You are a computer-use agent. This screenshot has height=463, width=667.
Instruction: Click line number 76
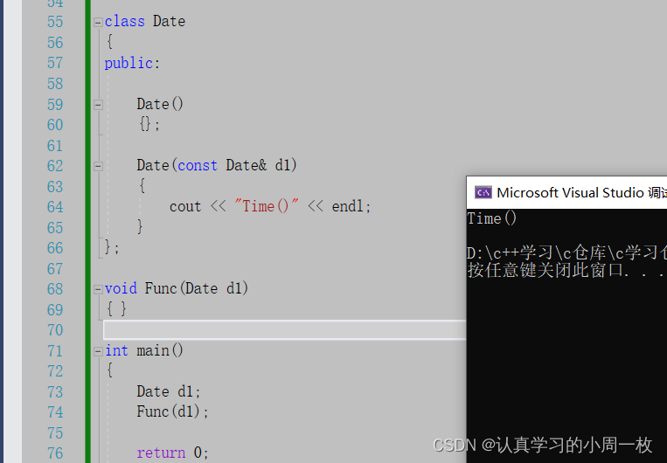click(x=55, y=453)
